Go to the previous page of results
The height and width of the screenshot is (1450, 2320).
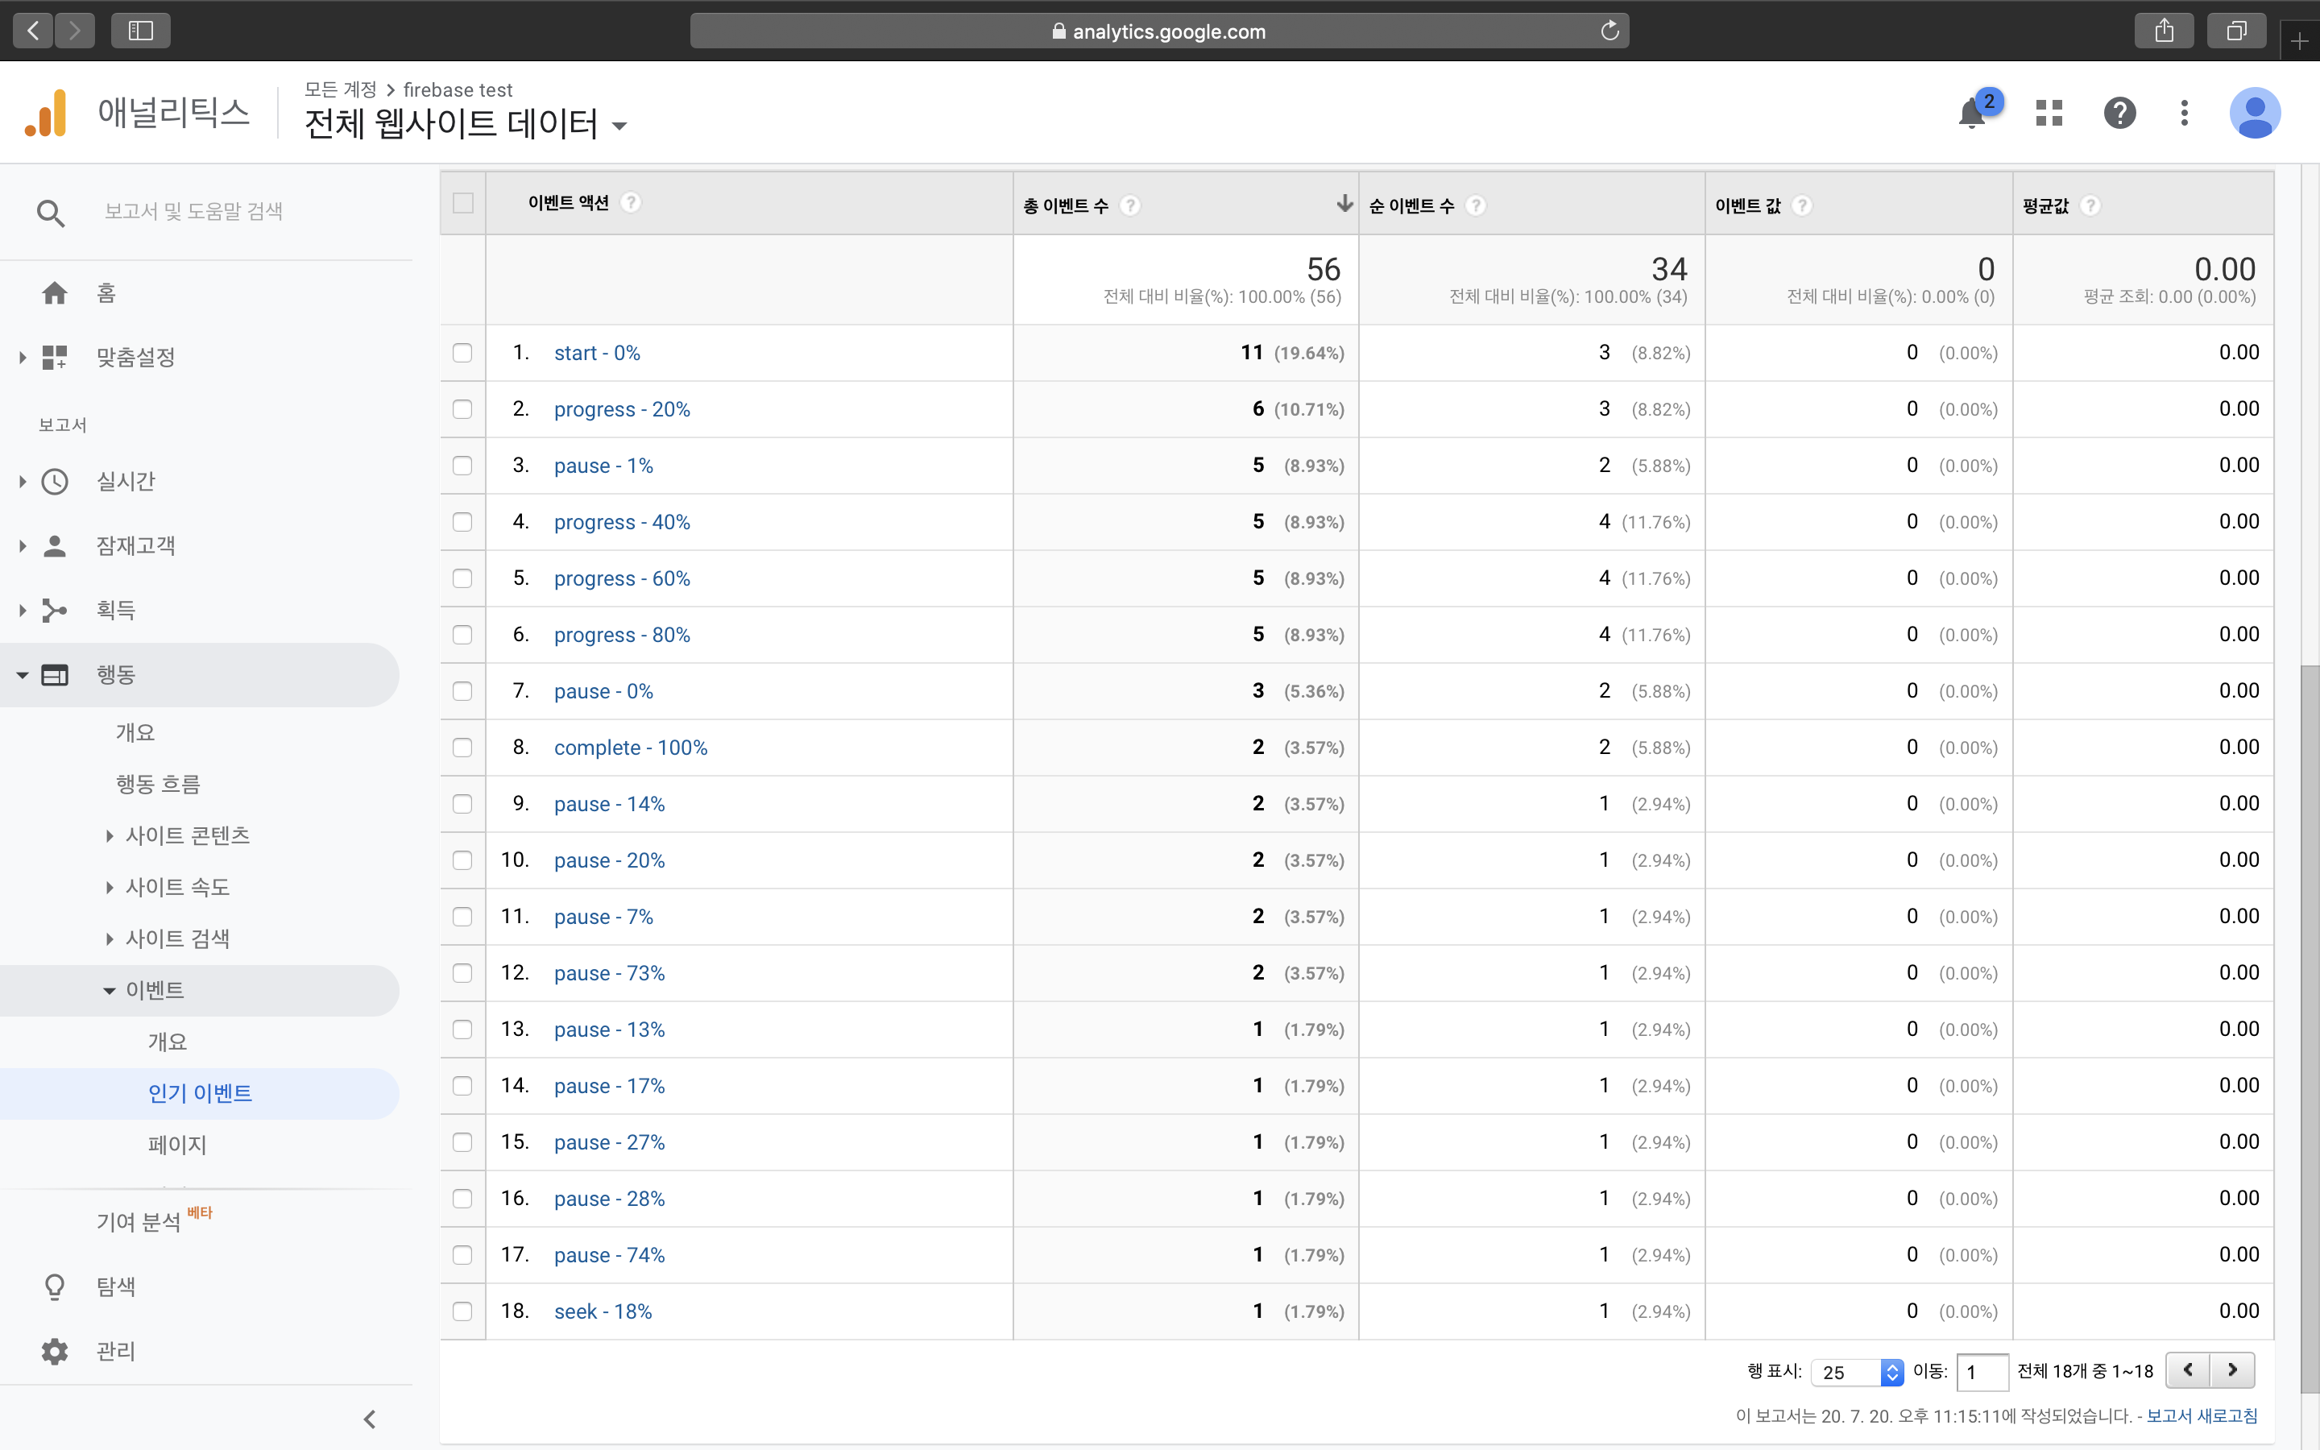(2189, 1370)
